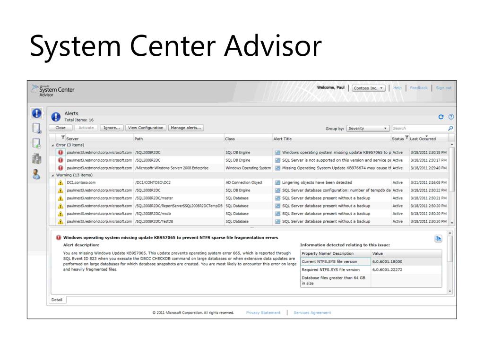Screen dimensions: 484x363
Task: Select Database files greater than 64 GB row
Action: [371, 281]
